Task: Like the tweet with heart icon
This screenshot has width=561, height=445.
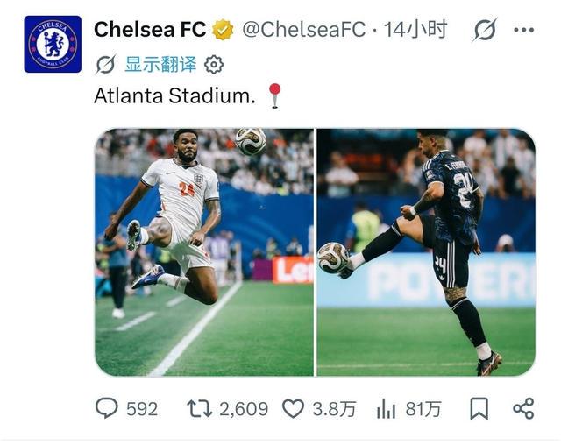Action: pyautogui.click(x=293, y=408)
